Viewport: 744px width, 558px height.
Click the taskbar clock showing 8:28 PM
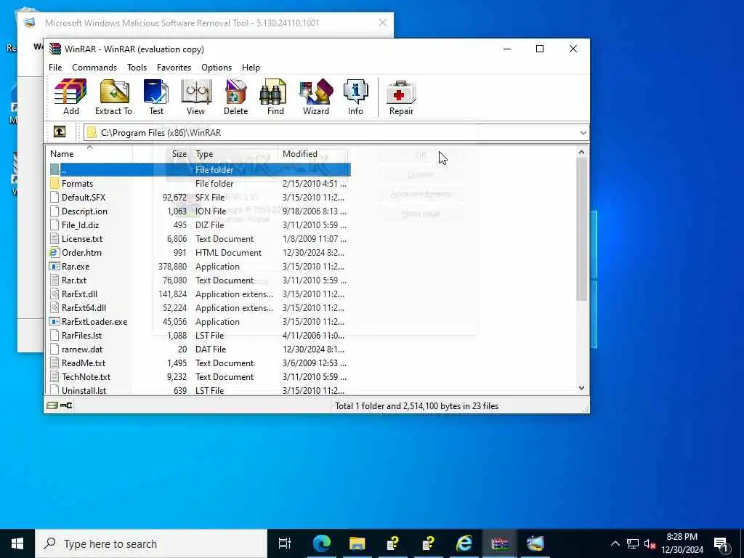pos(682,543)
